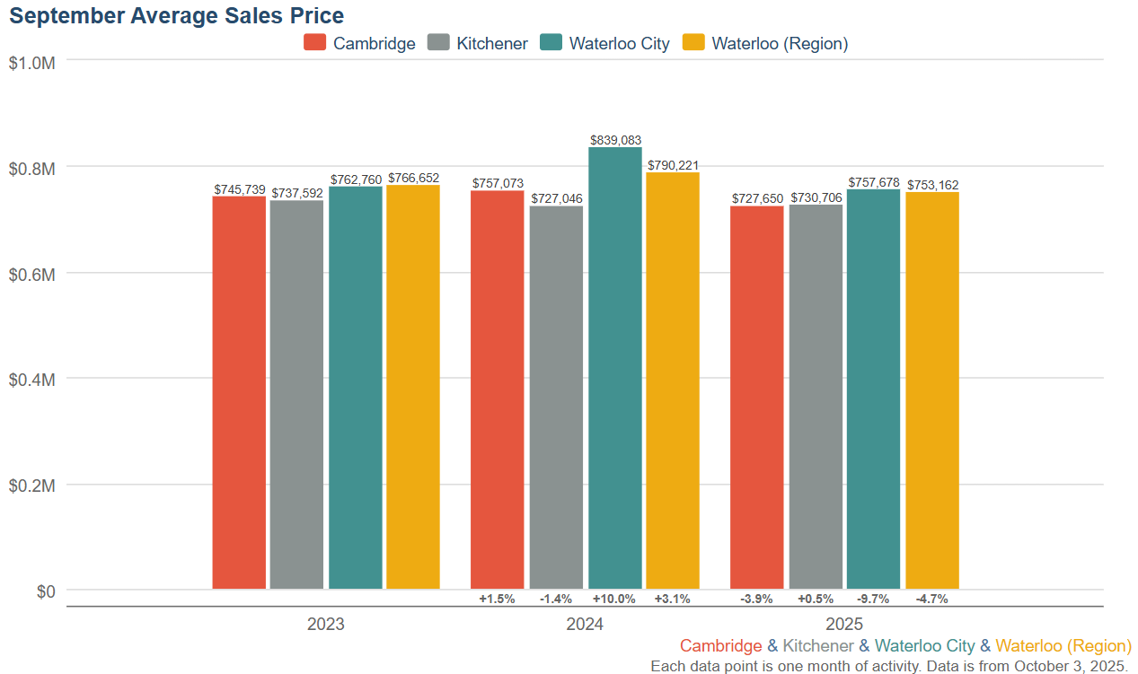Click the September Average Sales Price title

pos(177,15)
